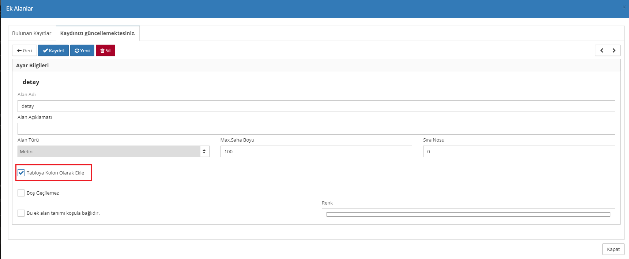Go to previous record with left chevron
629x259 pixels.
coord(602,50)
